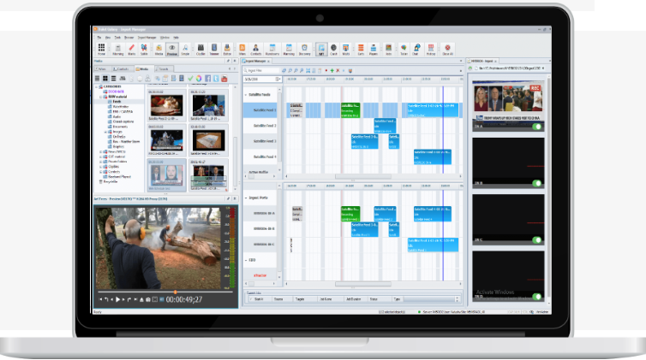The width and height of the screenshot is (646, 360).
Task: Toggle the Preview eye toolbar button
Action: (172, 49)
